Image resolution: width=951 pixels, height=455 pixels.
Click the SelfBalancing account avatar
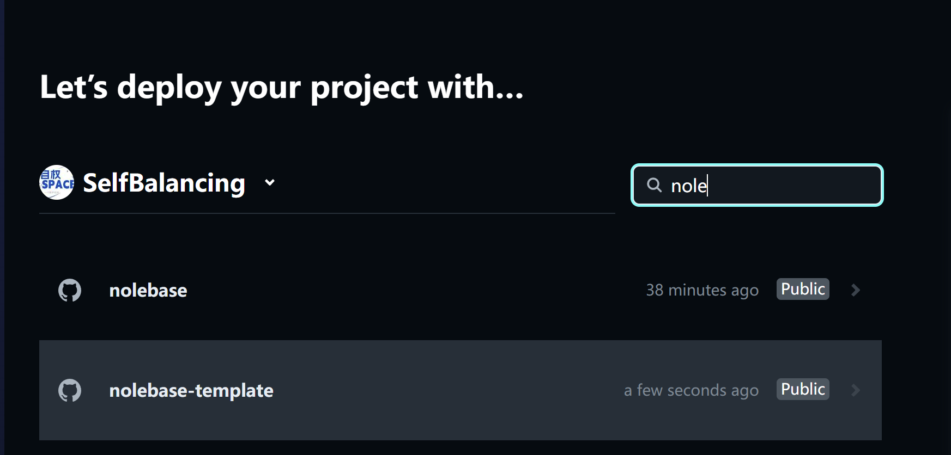pyautogui.click(x=57, y=182)
